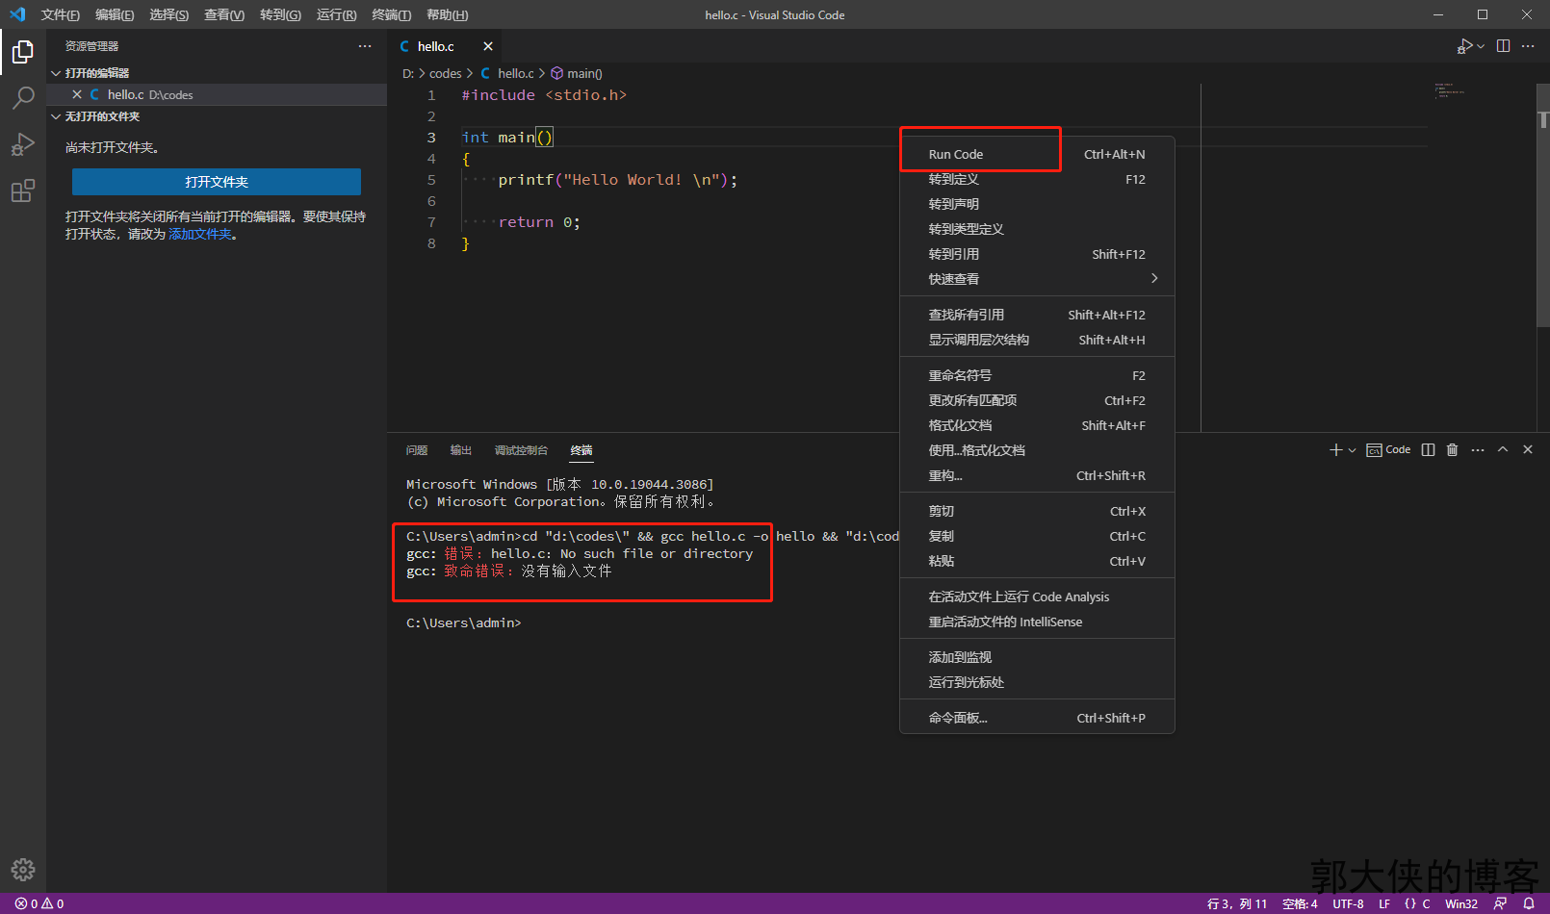
Task: Select the Code terminal instance
Action: [x=1388, y=449]
